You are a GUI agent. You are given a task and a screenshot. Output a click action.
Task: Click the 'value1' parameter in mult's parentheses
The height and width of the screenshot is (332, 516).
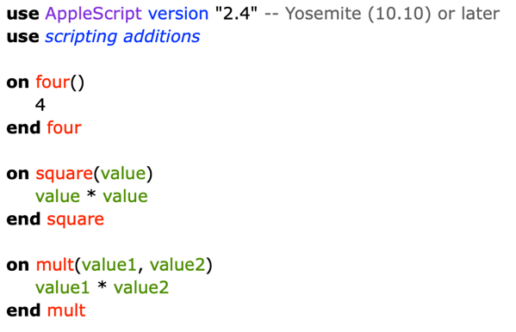109,265
